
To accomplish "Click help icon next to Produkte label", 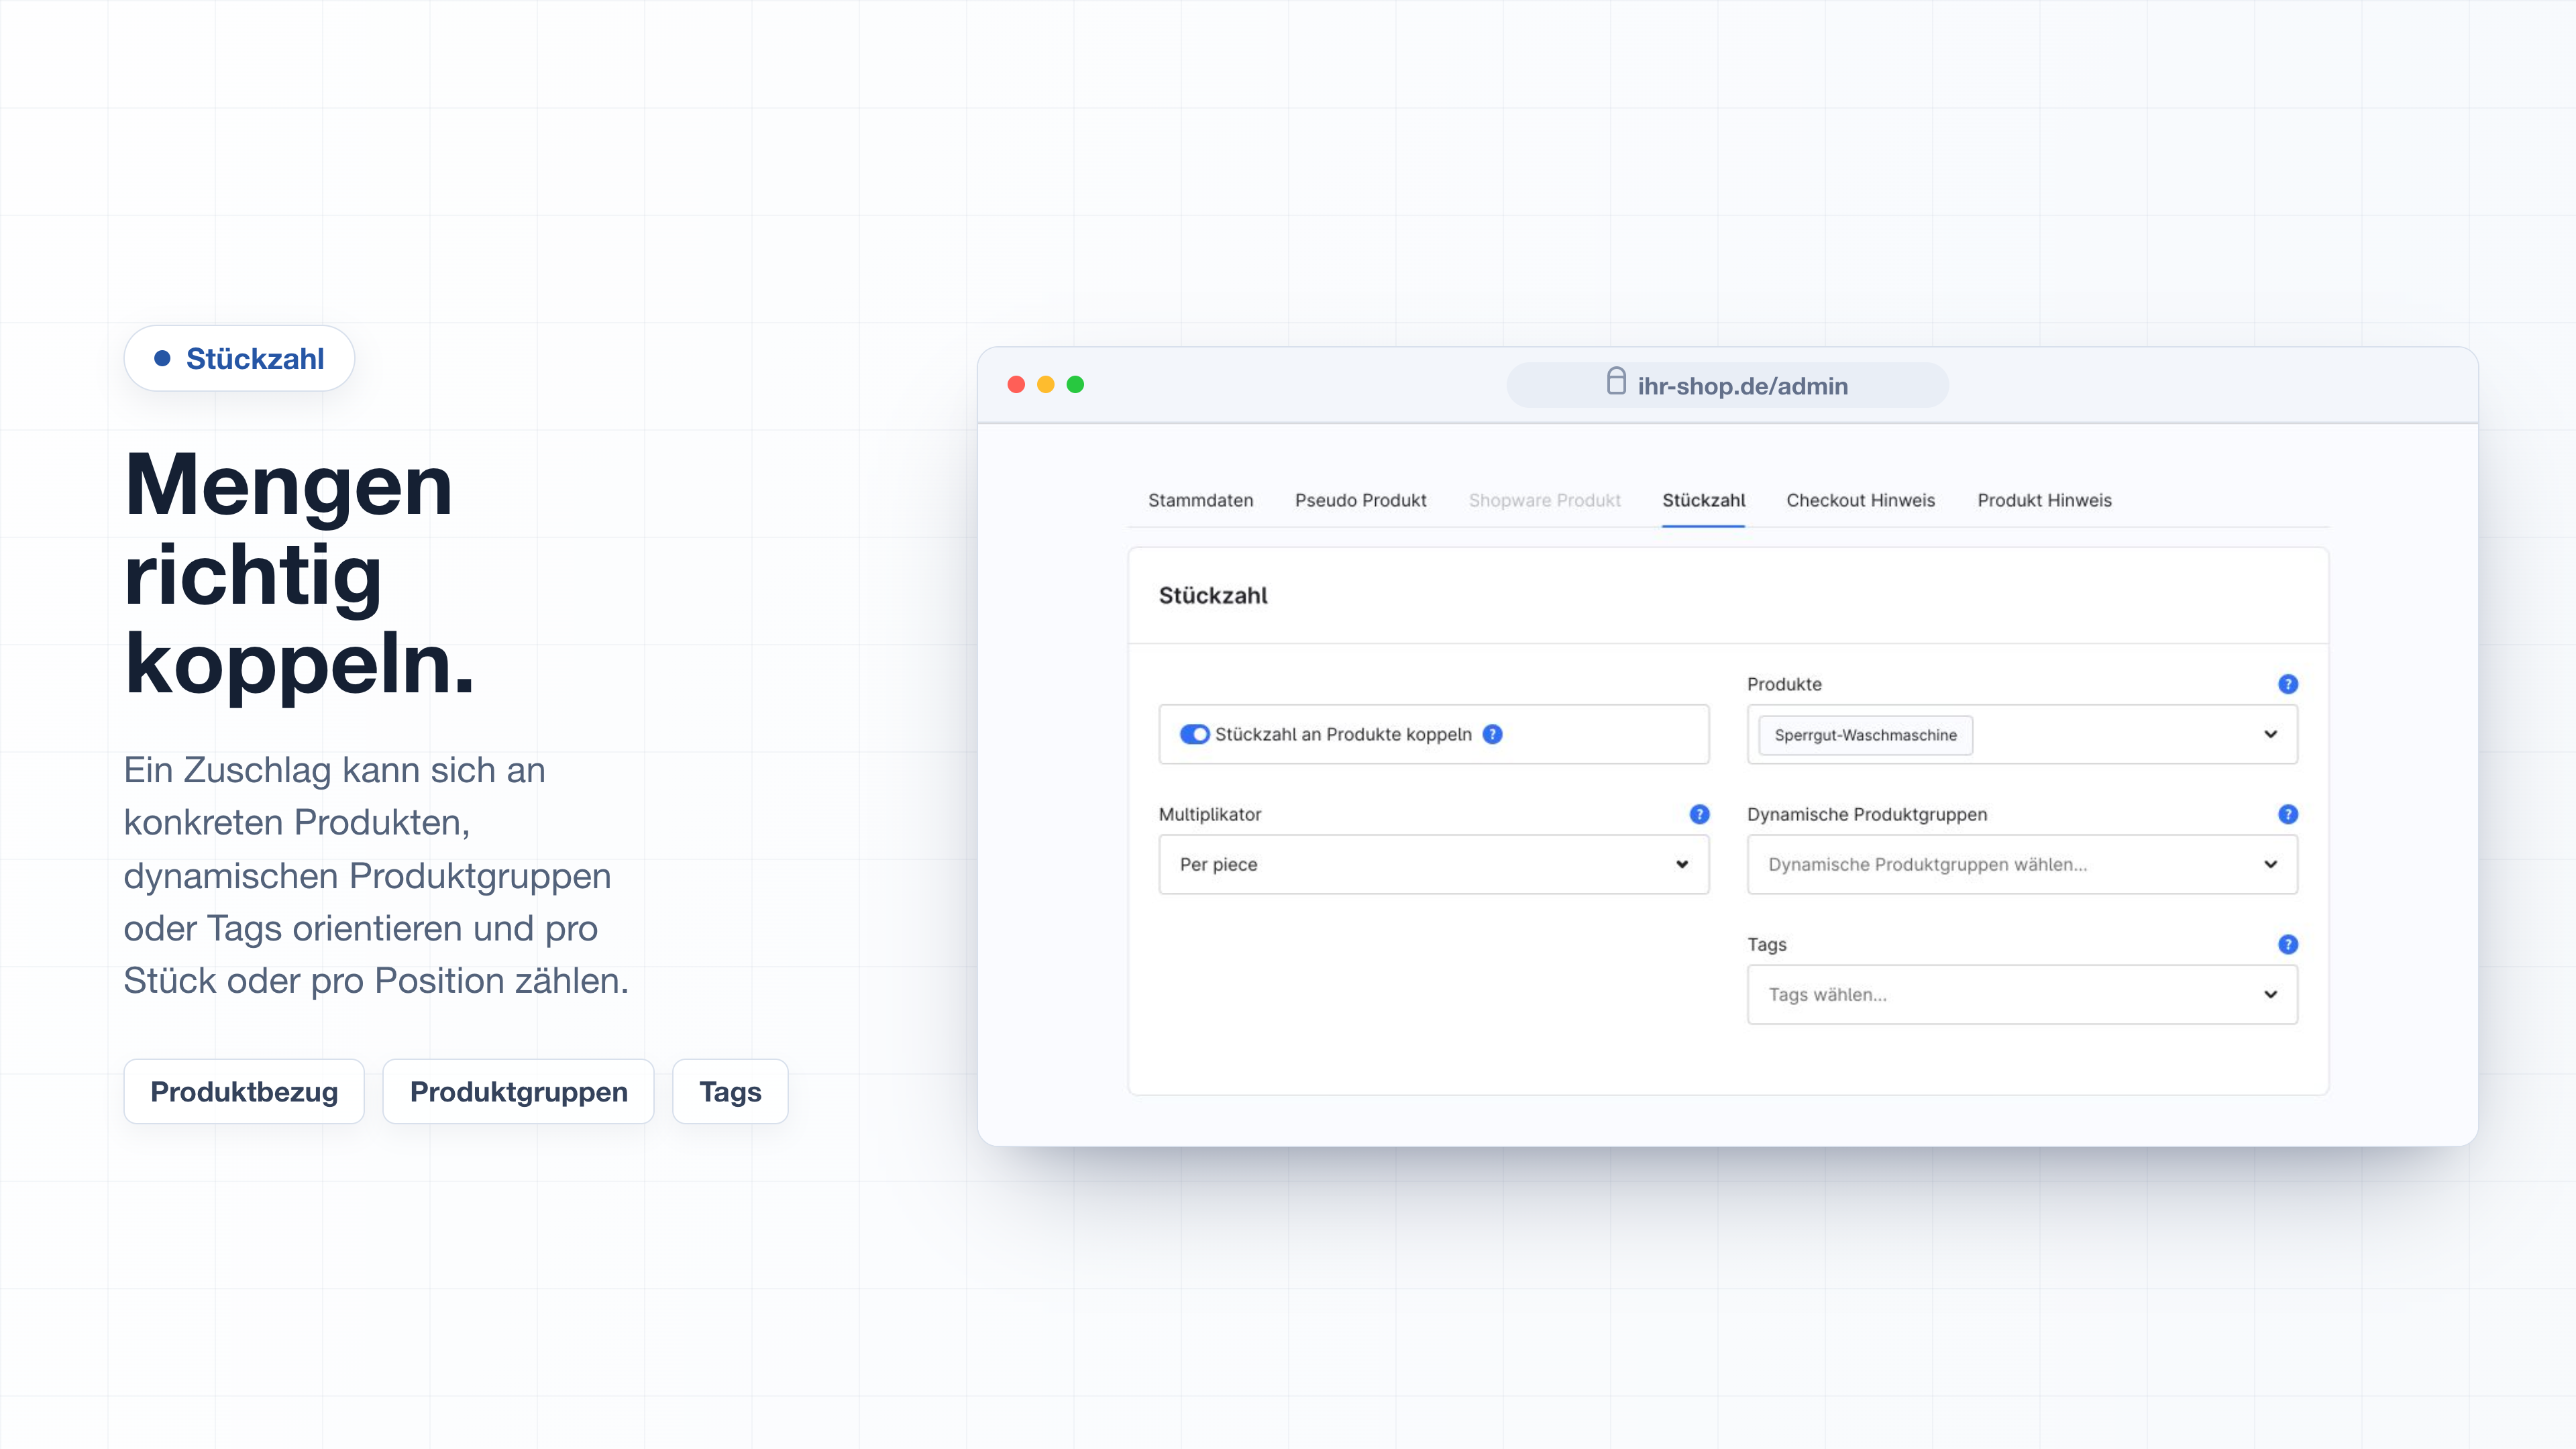I will click(2287, 684).
